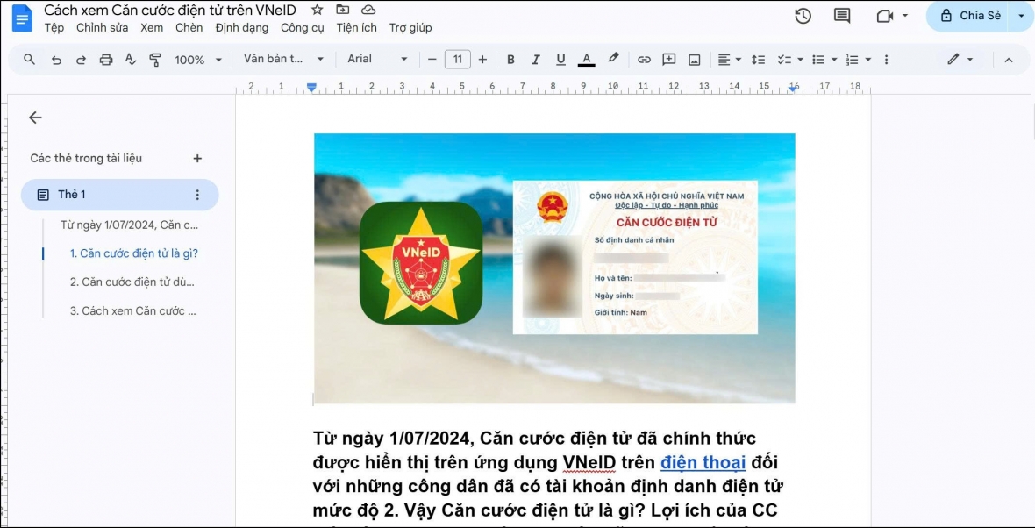The height and width of the screenshot is (528, 1035).
Task: Add a comment from toolbar
Action: pos(668,60)
